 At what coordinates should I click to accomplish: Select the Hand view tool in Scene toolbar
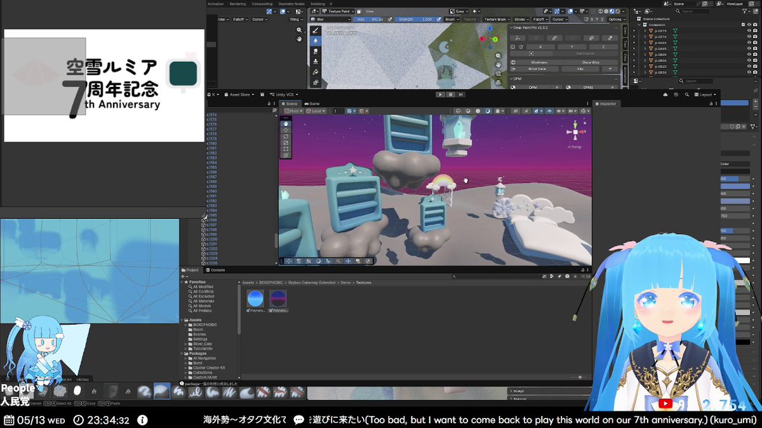click(x=286, y=124)
